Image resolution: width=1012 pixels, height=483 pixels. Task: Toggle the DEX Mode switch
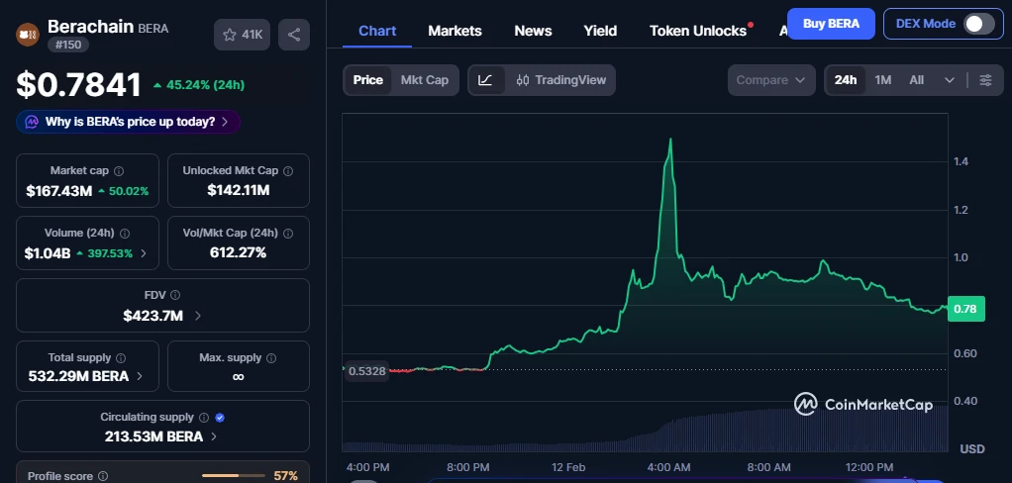pyautogui.click(x=979, y=24)
